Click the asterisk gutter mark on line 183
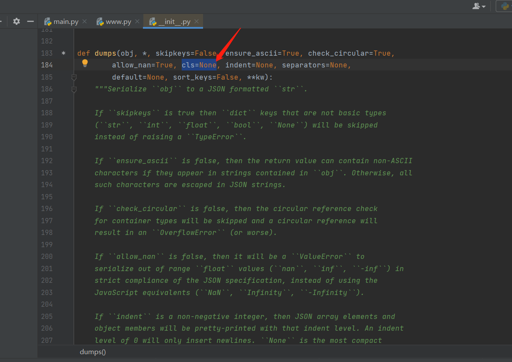This screenshot has width=512, height=362. coord(64,53)
